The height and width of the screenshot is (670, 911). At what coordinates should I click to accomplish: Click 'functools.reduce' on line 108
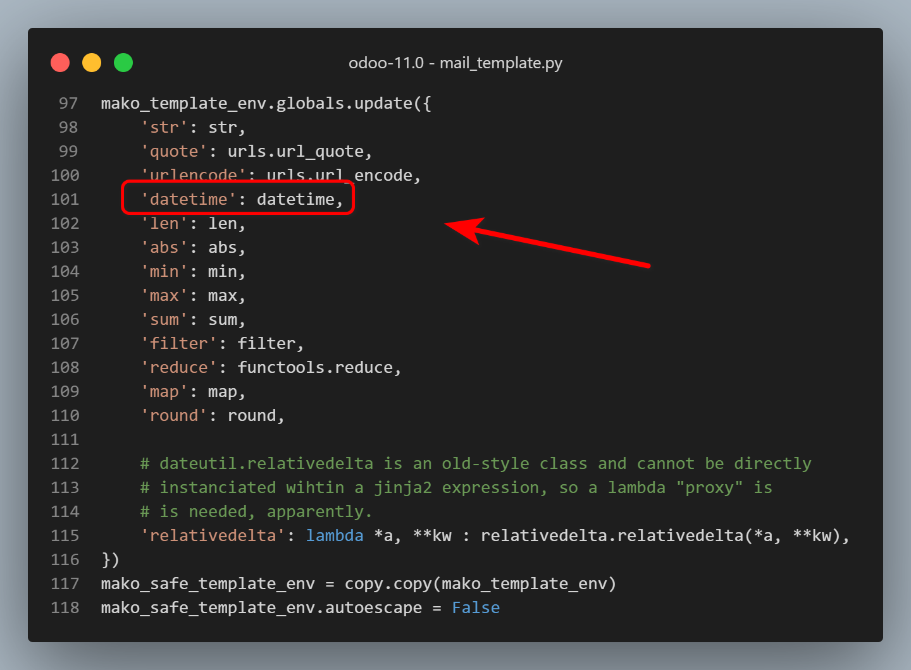[315, 368]
